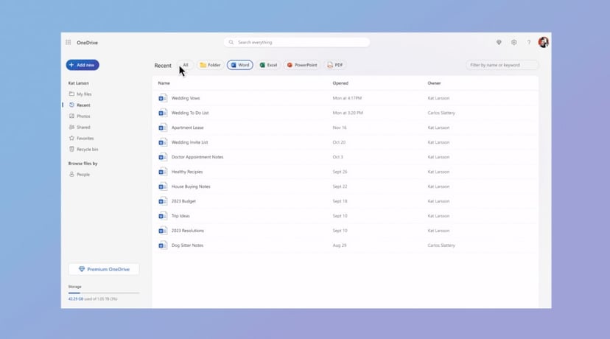This screenshot has height=339, width=610.
Task: Open the 2023 Resolutions file name
Action: (188, 231)
